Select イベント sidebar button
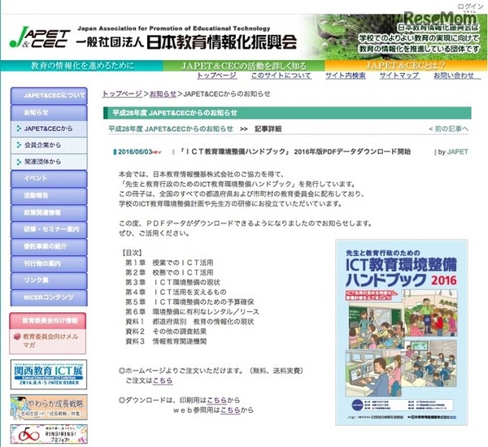488x447 pixels. point(49,179)
